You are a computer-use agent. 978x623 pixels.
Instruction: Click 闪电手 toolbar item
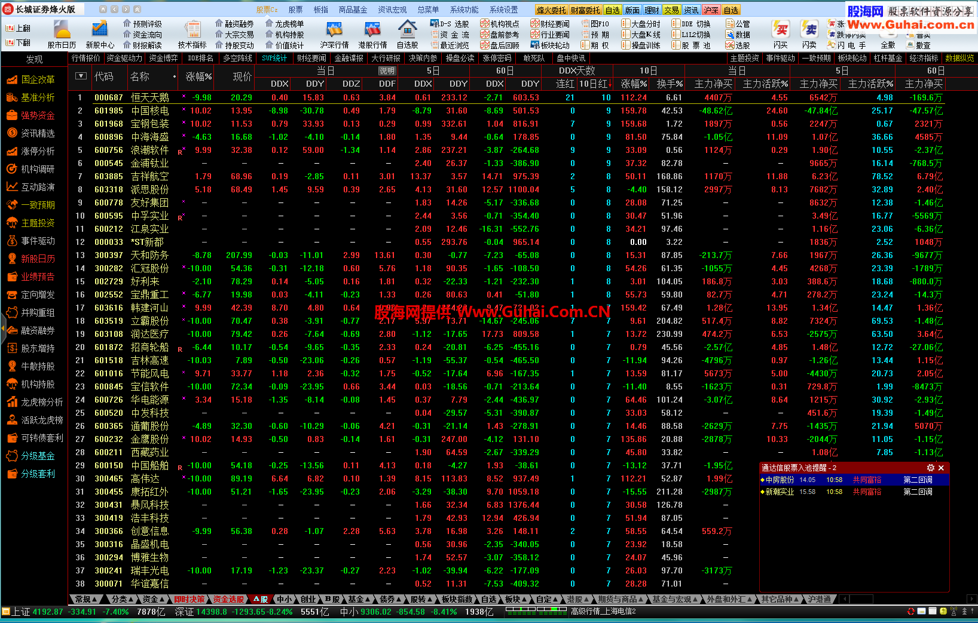(846, 45)
